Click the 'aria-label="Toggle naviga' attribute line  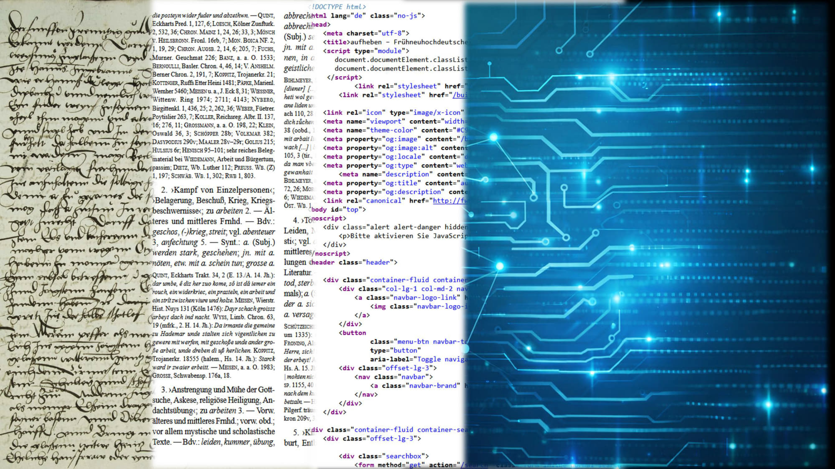[418, 359]
